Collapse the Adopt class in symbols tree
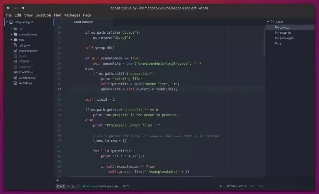The width and height of the screenshot is (319, 194). click(x=268, y=22)
